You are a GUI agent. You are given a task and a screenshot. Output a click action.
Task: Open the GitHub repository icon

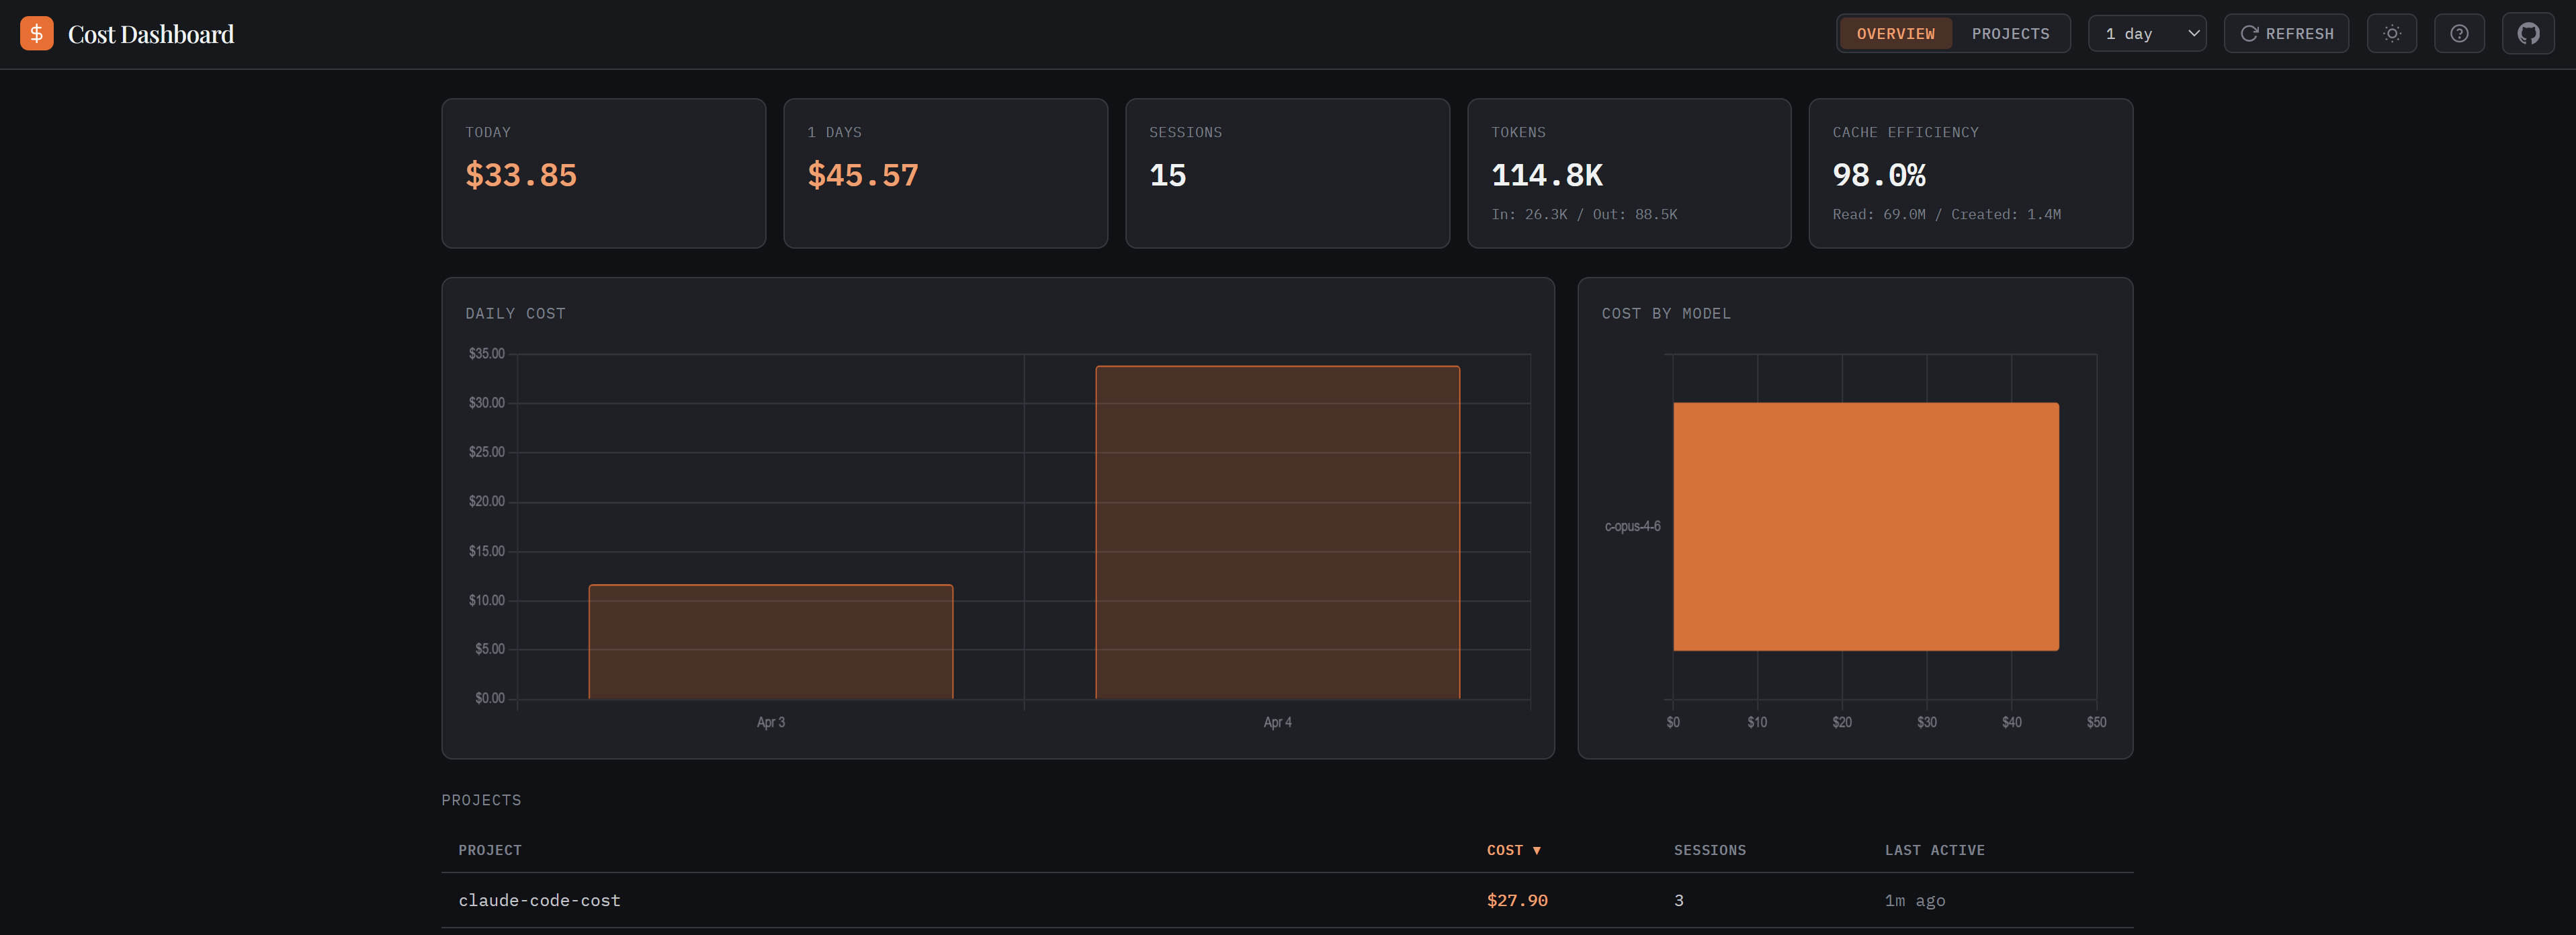(2527, 34)
